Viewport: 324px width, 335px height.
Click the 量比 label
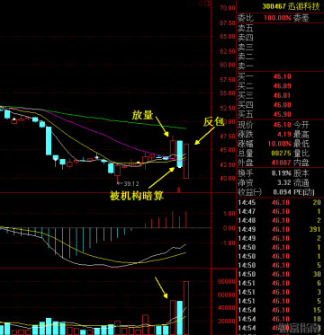301,154
